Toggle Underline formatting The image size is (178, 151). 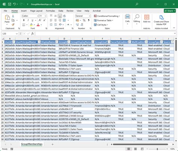[32, 20]
